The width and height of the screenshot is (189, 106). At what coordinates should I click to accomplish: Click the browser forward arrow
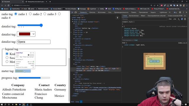point(5,5)
